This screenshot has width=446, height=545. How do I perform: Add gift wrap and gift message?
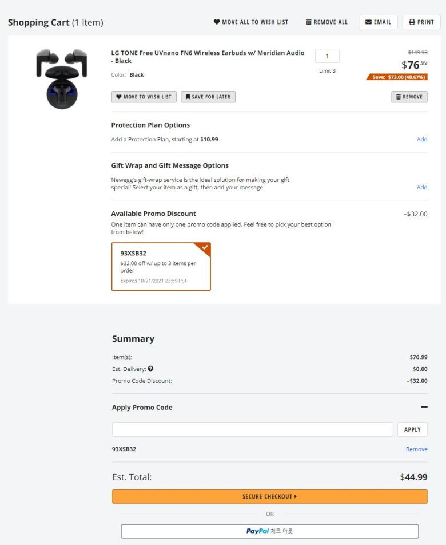422,187
